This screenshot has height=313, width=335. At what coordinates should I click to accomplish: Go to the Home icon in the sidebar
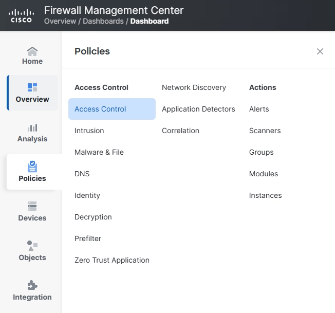tap(32, 51)
